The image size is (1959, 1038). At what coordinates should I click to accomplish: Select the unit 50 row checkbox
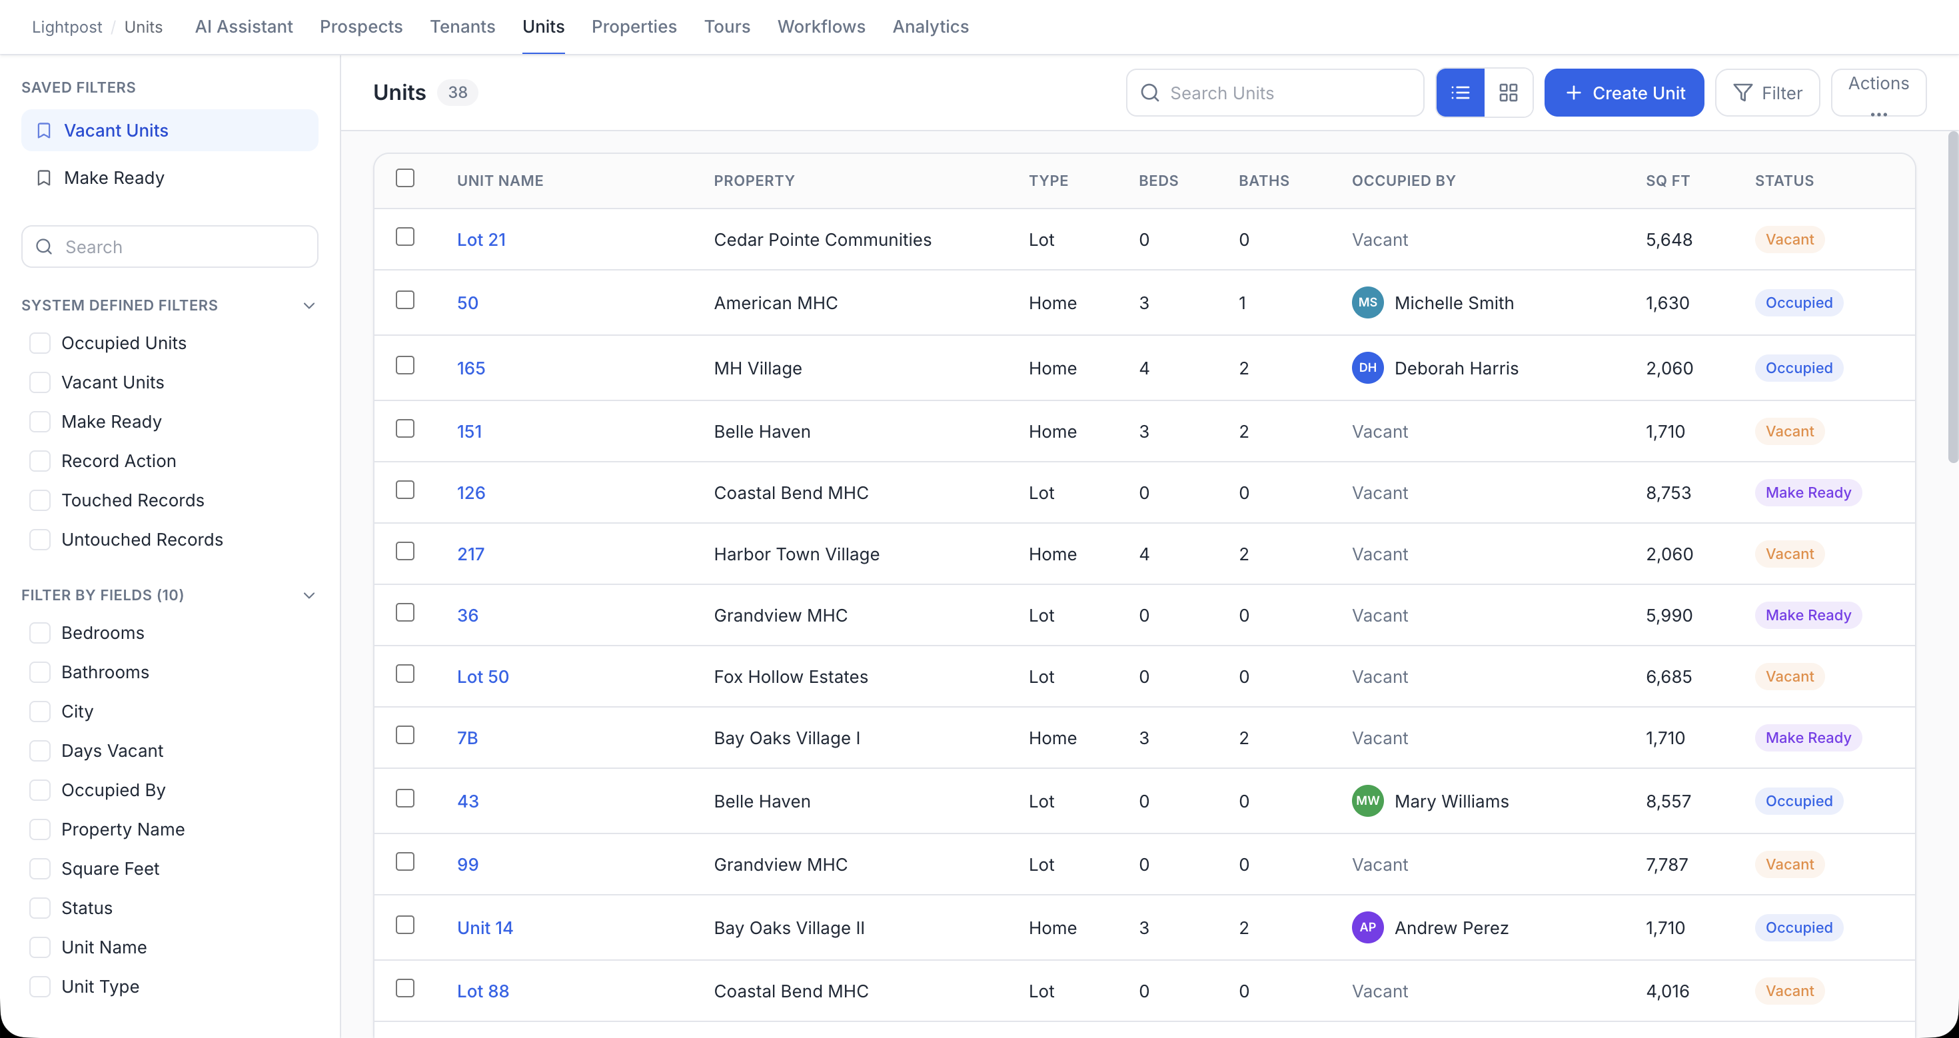click(405, 300)
